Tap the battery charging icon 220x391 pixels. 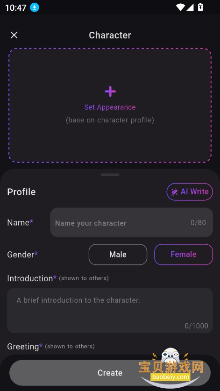tap(200, 7)
